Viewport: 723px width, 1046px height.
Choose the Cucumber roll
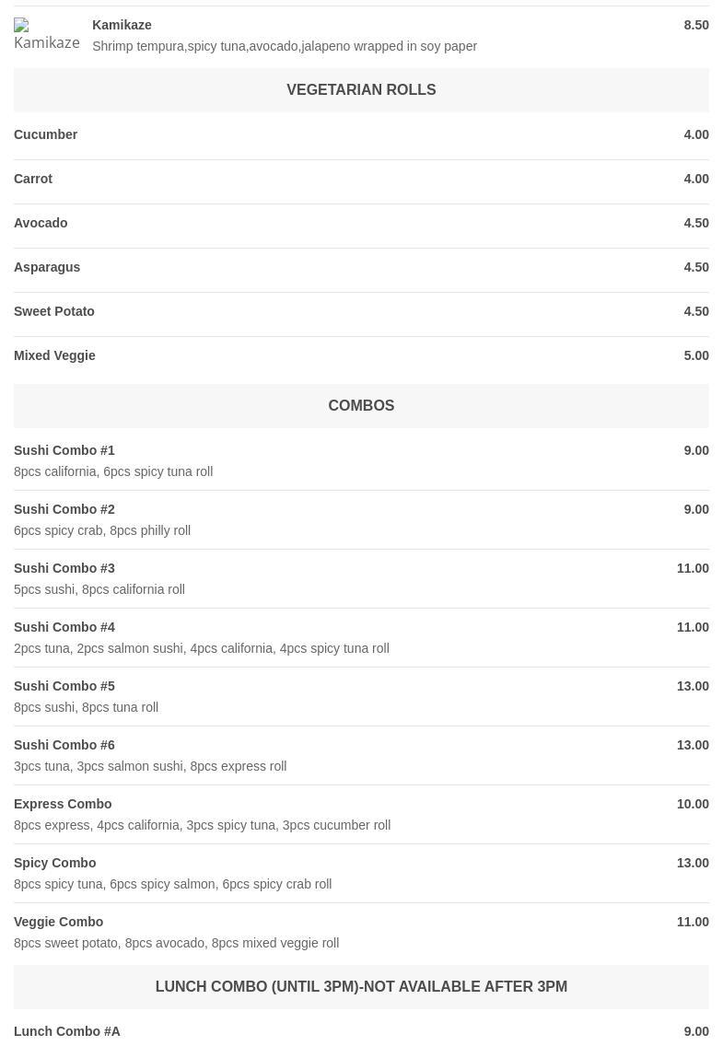tap(46, 134)
